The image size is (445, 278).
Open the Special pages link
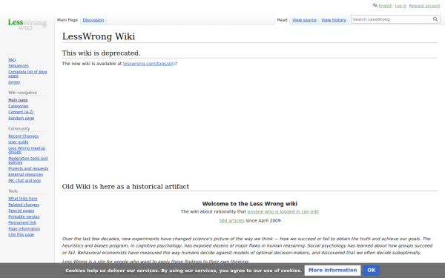point(21,211)
